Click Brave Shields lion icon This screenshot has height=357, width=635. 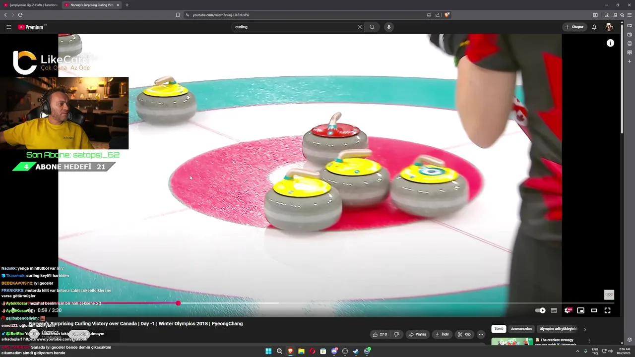[x=447, y=15]
